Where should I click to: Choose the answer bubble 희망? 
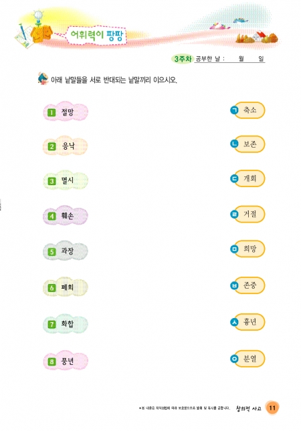(249, 249)
